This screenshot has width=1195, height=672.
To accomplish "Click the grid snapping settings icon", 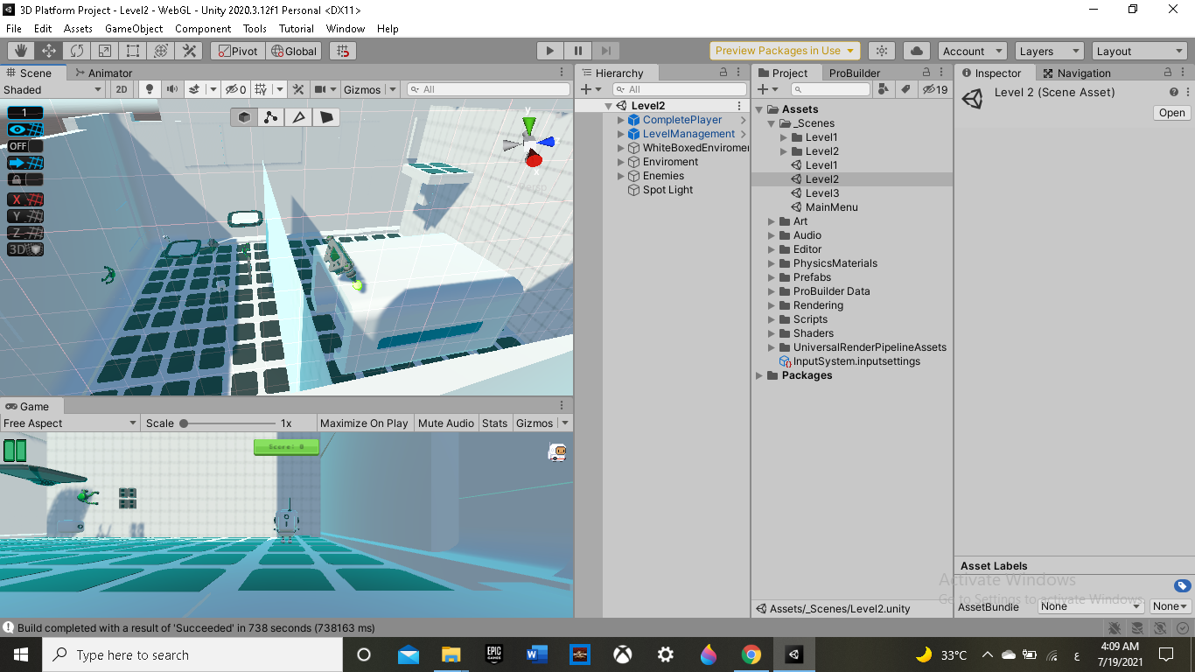I will (343, 51).
